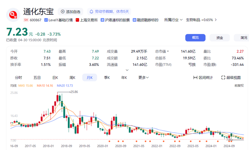Expand more quote data chevron

coord(127,70)
